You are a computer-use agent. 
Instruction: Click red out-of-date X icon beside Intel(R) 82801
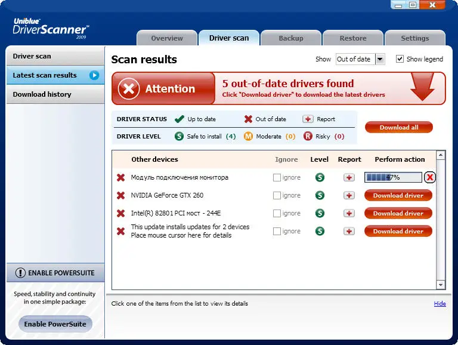pyautogui.click(x=120, y=214)
